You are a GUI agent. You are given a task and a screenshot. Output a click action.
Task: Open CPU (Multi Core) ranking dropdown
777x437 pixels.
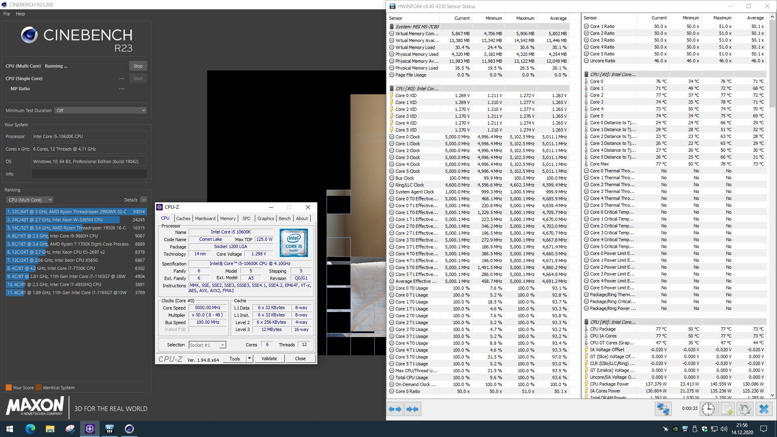pyautogui.click(x=30, y=200)
